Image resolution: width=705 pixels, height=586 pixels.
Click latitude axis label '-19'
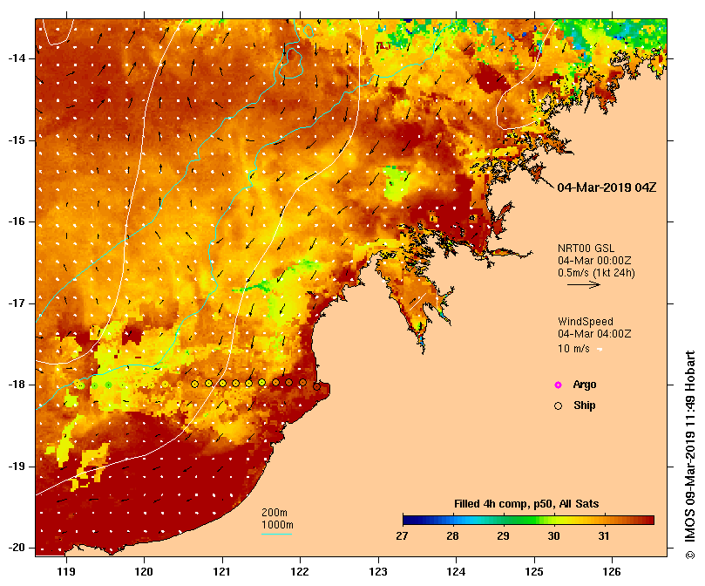click(x=17, y=467)
